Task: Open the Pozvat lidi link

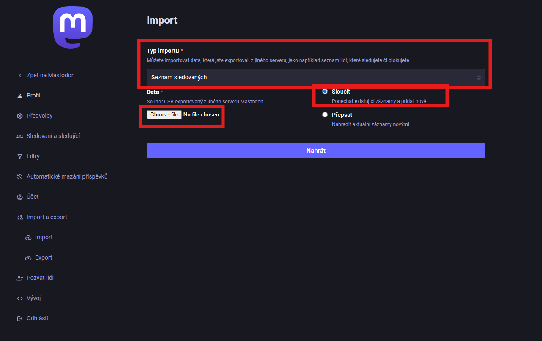Action: coord(40,278)
